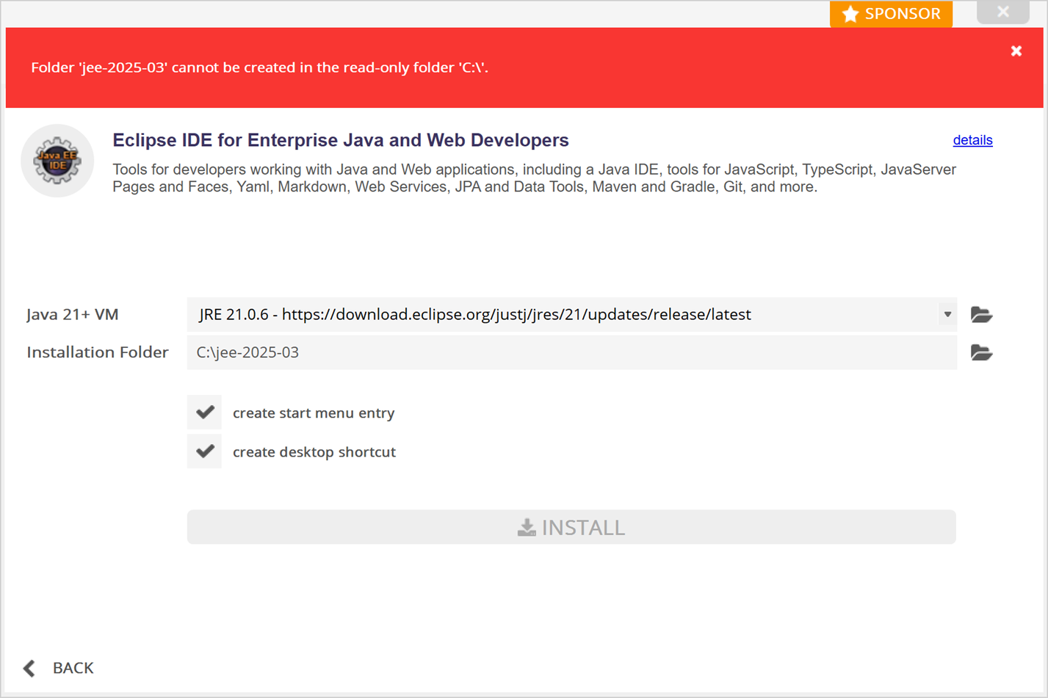The image size is (1048, 698).
Task: Browse for an installation folder
Action: click(x=981, y=352)
